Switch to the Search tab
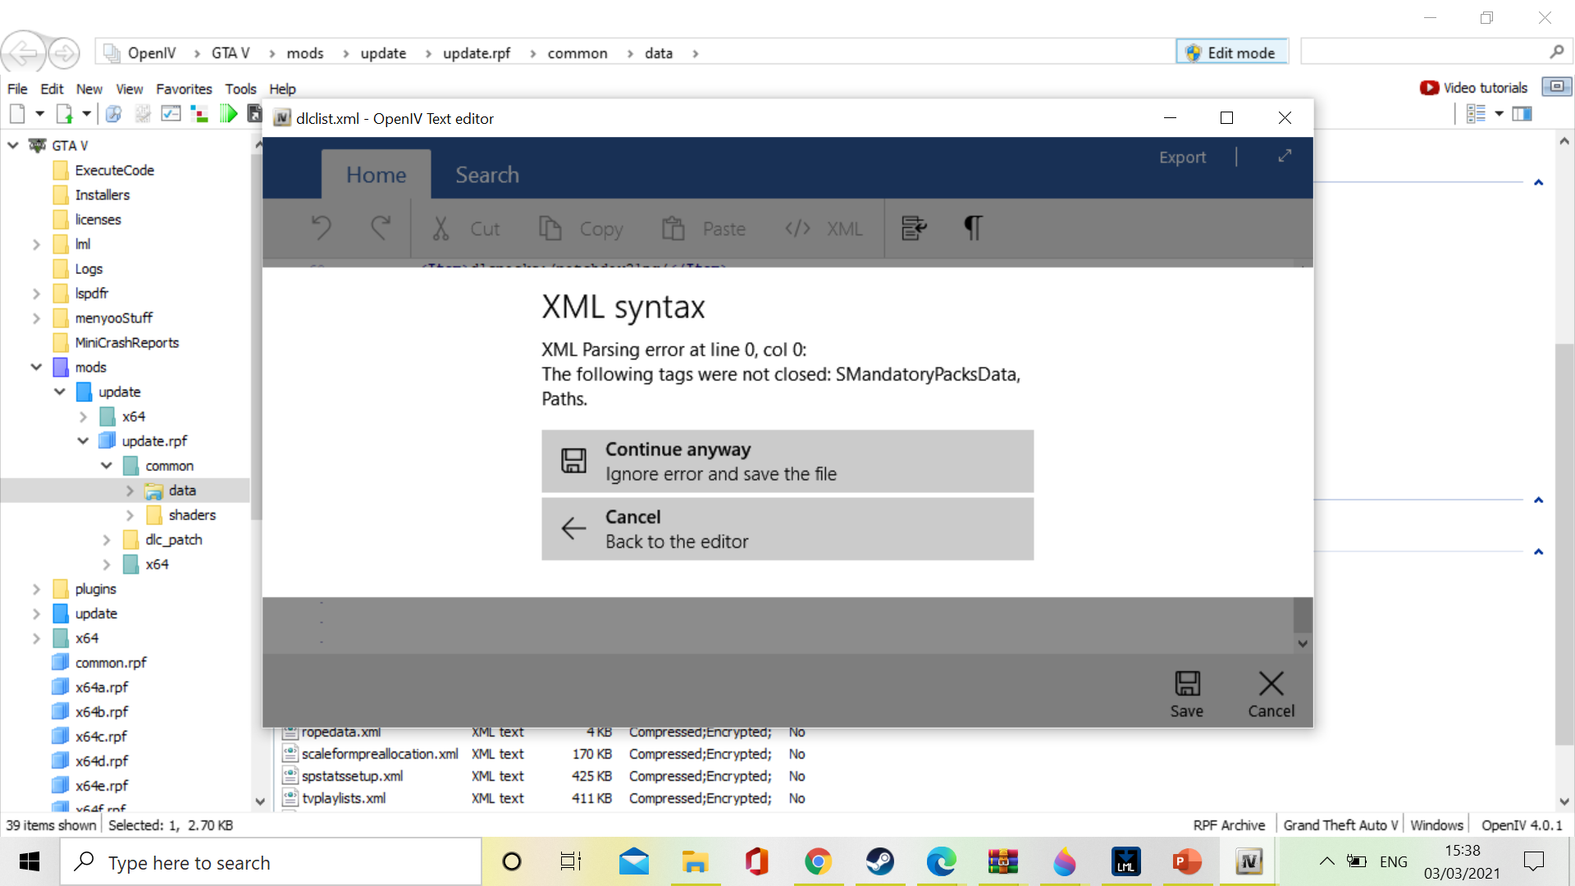The image size is (1575, 886). coord(486,175)
